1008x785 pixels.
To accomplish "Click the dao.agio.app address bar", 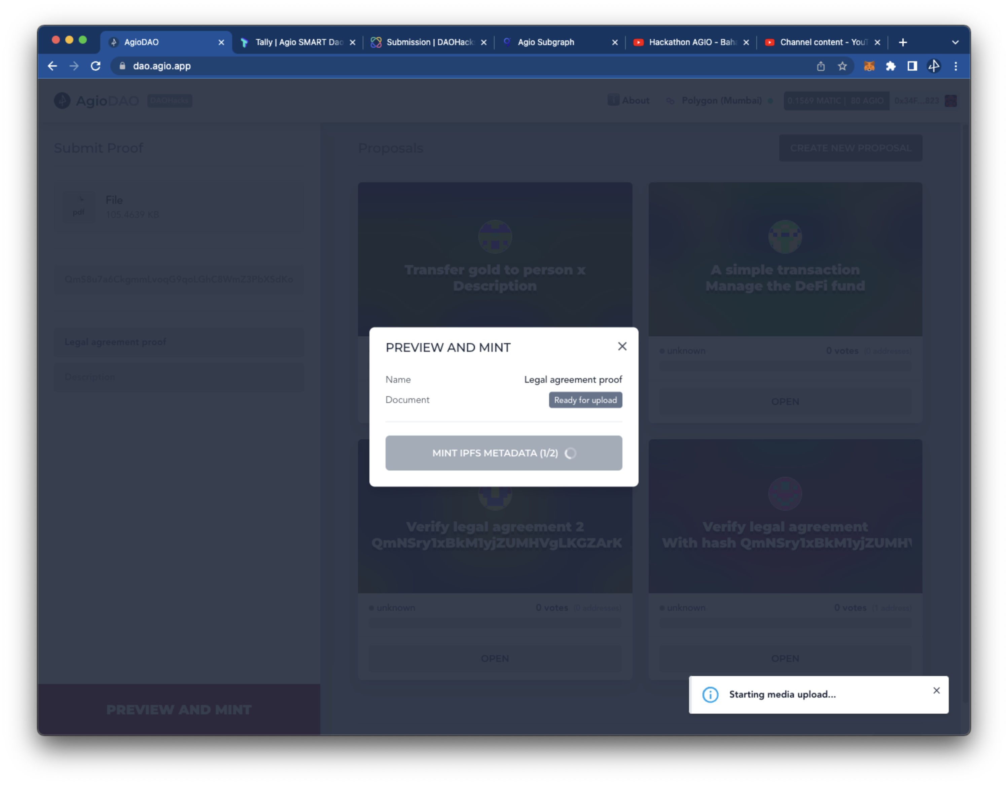I will [462, 66].
